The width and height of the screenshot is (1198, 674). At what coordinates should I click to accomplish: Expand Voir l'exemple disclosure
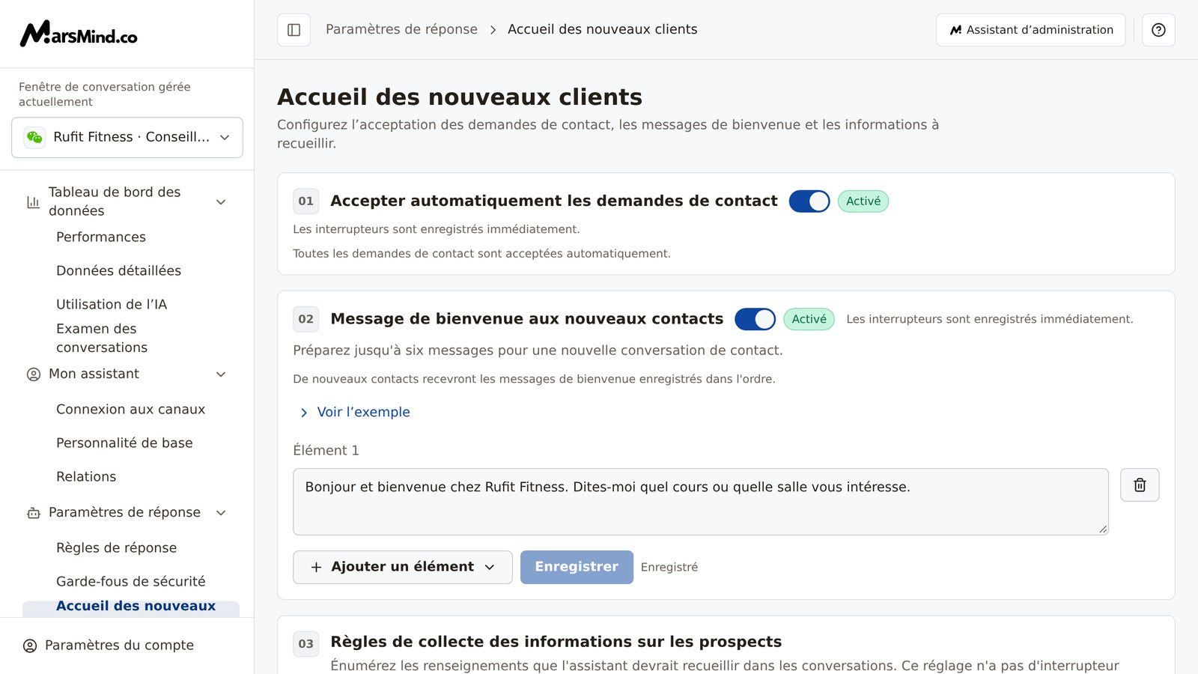point(355,413)
